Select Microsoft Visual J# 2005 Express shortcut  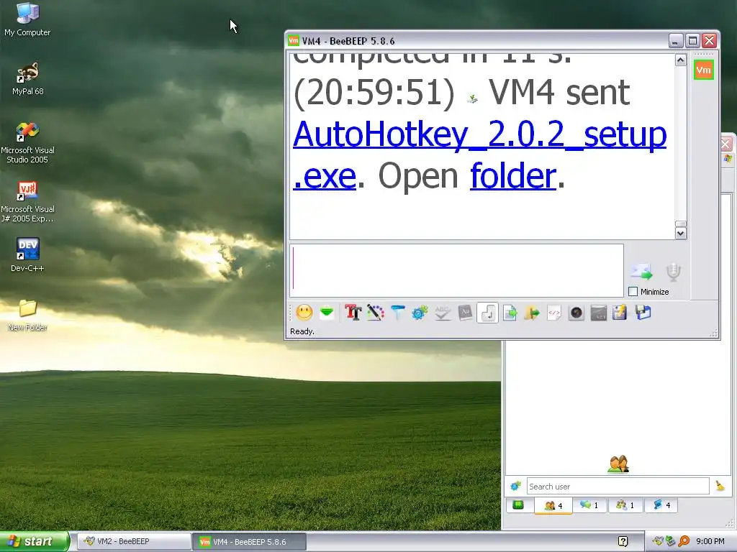[27, 202]
